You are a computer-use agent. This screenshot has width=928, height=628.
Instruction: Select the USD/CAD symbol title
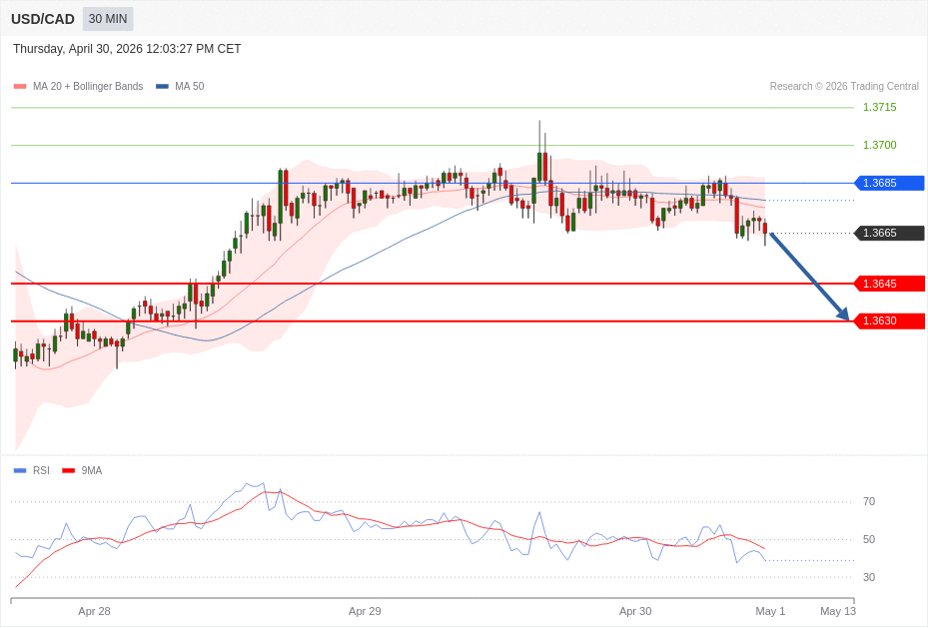43,19
